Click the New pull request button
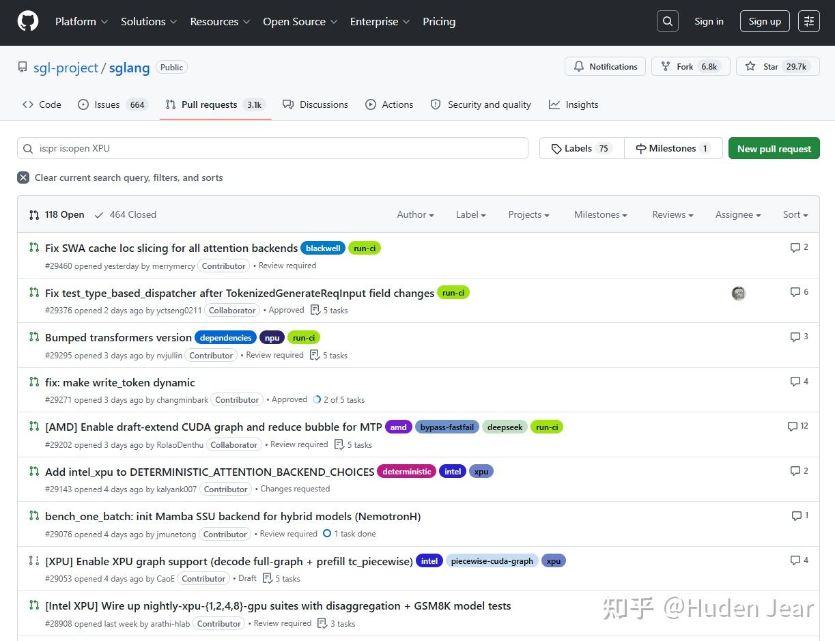Viewport: 835px width, 641px height. (774, 148)
